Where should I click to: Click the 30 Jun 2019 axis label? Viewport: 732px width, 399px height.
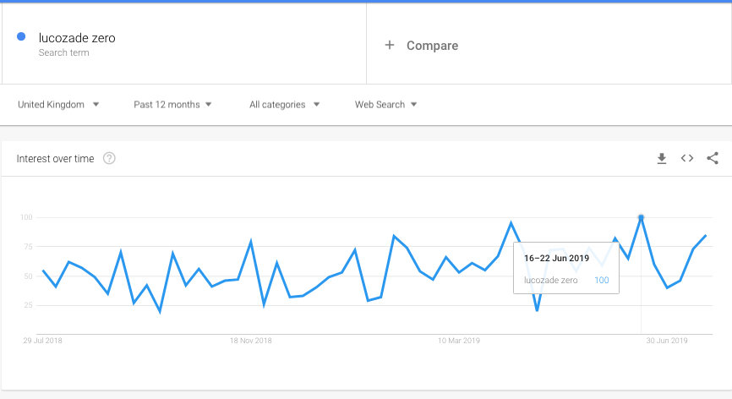point(667,341)
